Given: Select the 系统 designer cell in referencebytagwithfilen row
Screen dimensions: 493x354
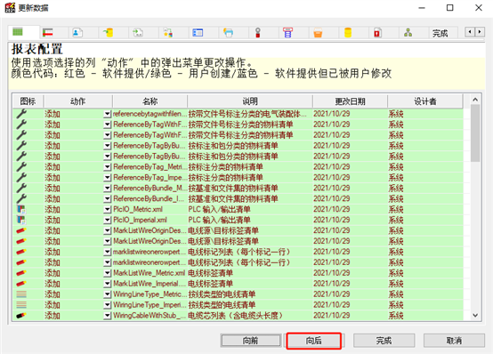Looking at the screenshot, I should (424, 114).
